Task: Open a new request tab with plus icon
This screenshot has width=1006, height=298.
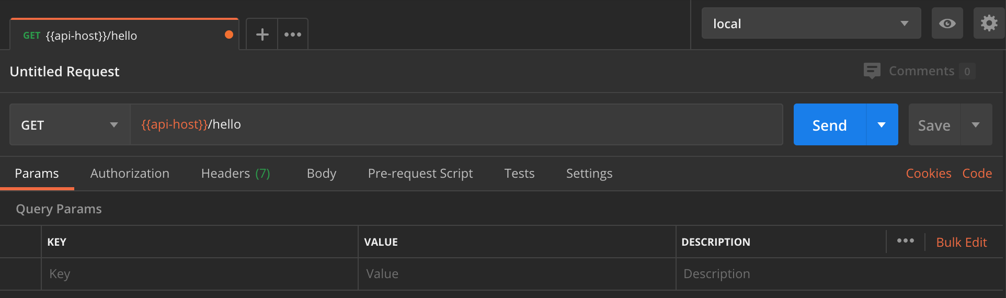Action: click(x=262, y=35)
